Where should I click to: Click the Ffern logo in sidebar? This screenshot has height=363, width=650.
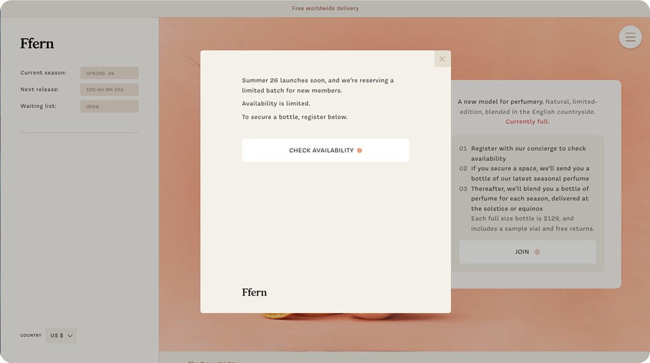click(x=37, y=43)
